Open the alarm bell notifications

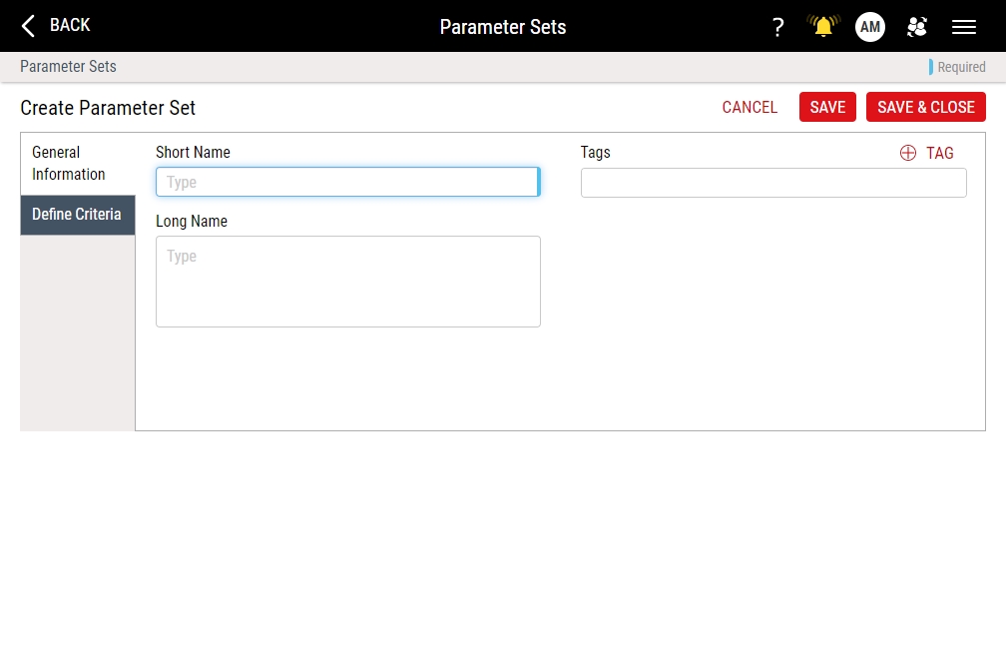pyautogui.click(x=823, y=27)
